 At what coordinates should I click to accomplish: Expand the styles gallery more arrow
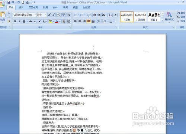click(162, 20)
